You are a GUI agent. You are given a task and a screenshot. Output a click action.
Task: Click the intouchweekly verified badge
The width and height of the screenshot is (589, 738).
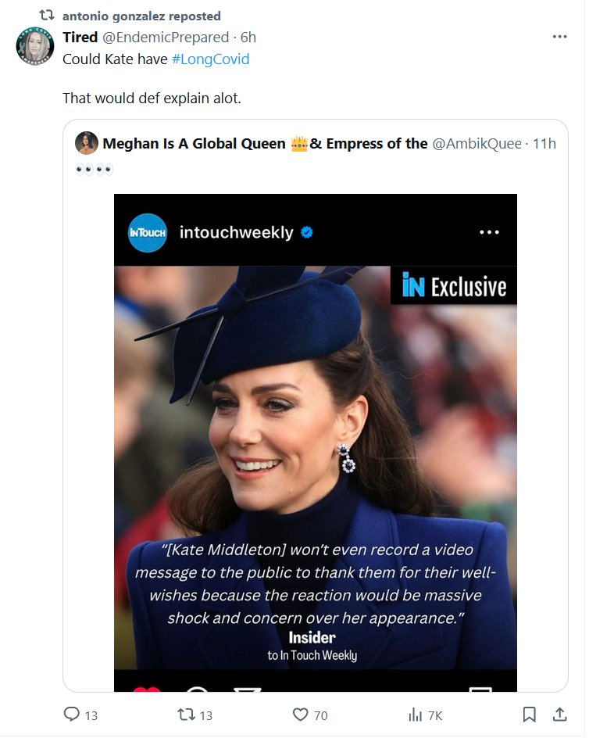coord(307,232)
